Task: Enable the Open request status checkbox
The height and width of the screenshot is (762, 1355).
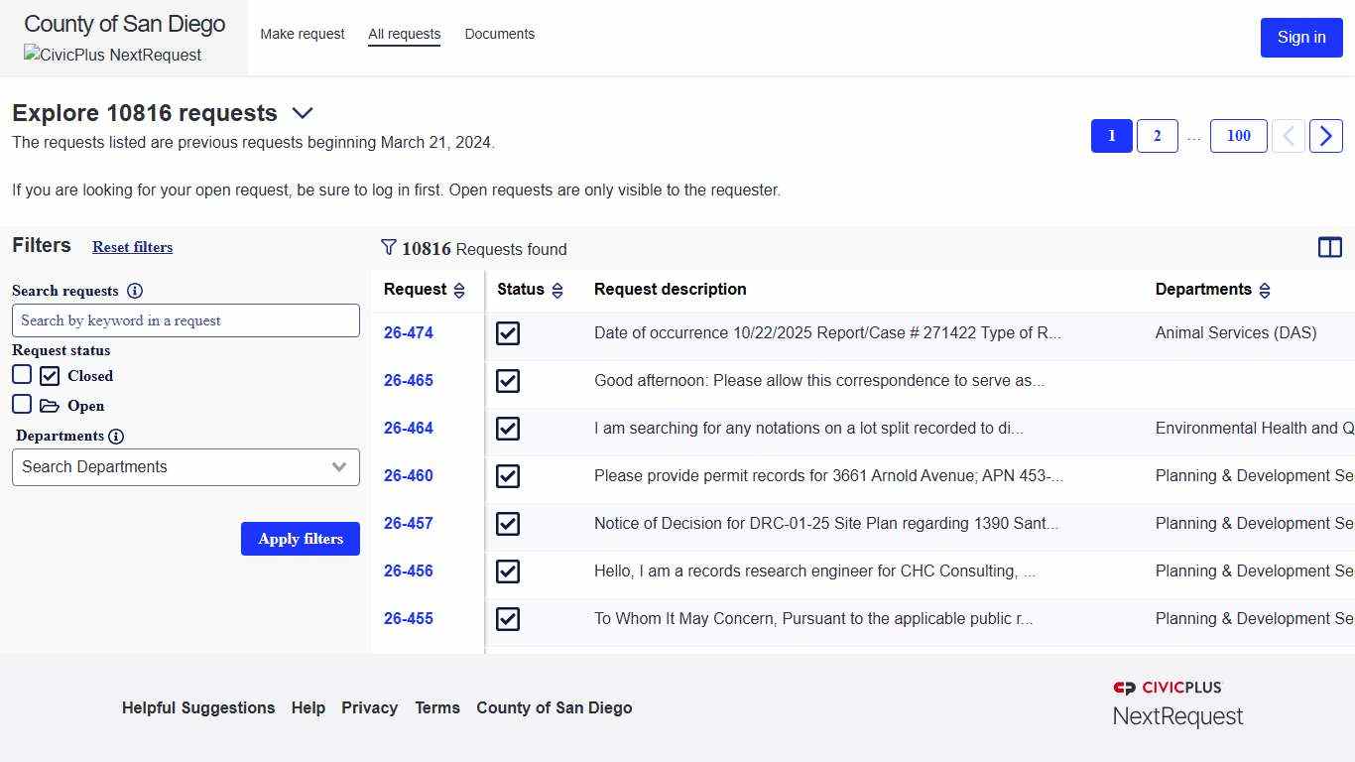Action: point(22,404)
